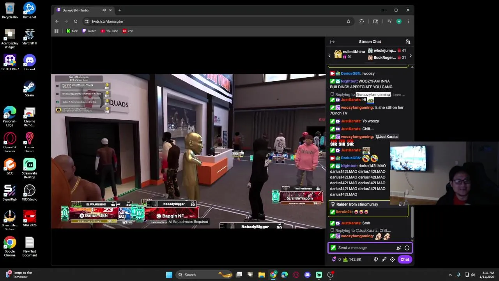Reload the Twitch page
This screenshot has height=281, width=499.
(x=76, y=21)
